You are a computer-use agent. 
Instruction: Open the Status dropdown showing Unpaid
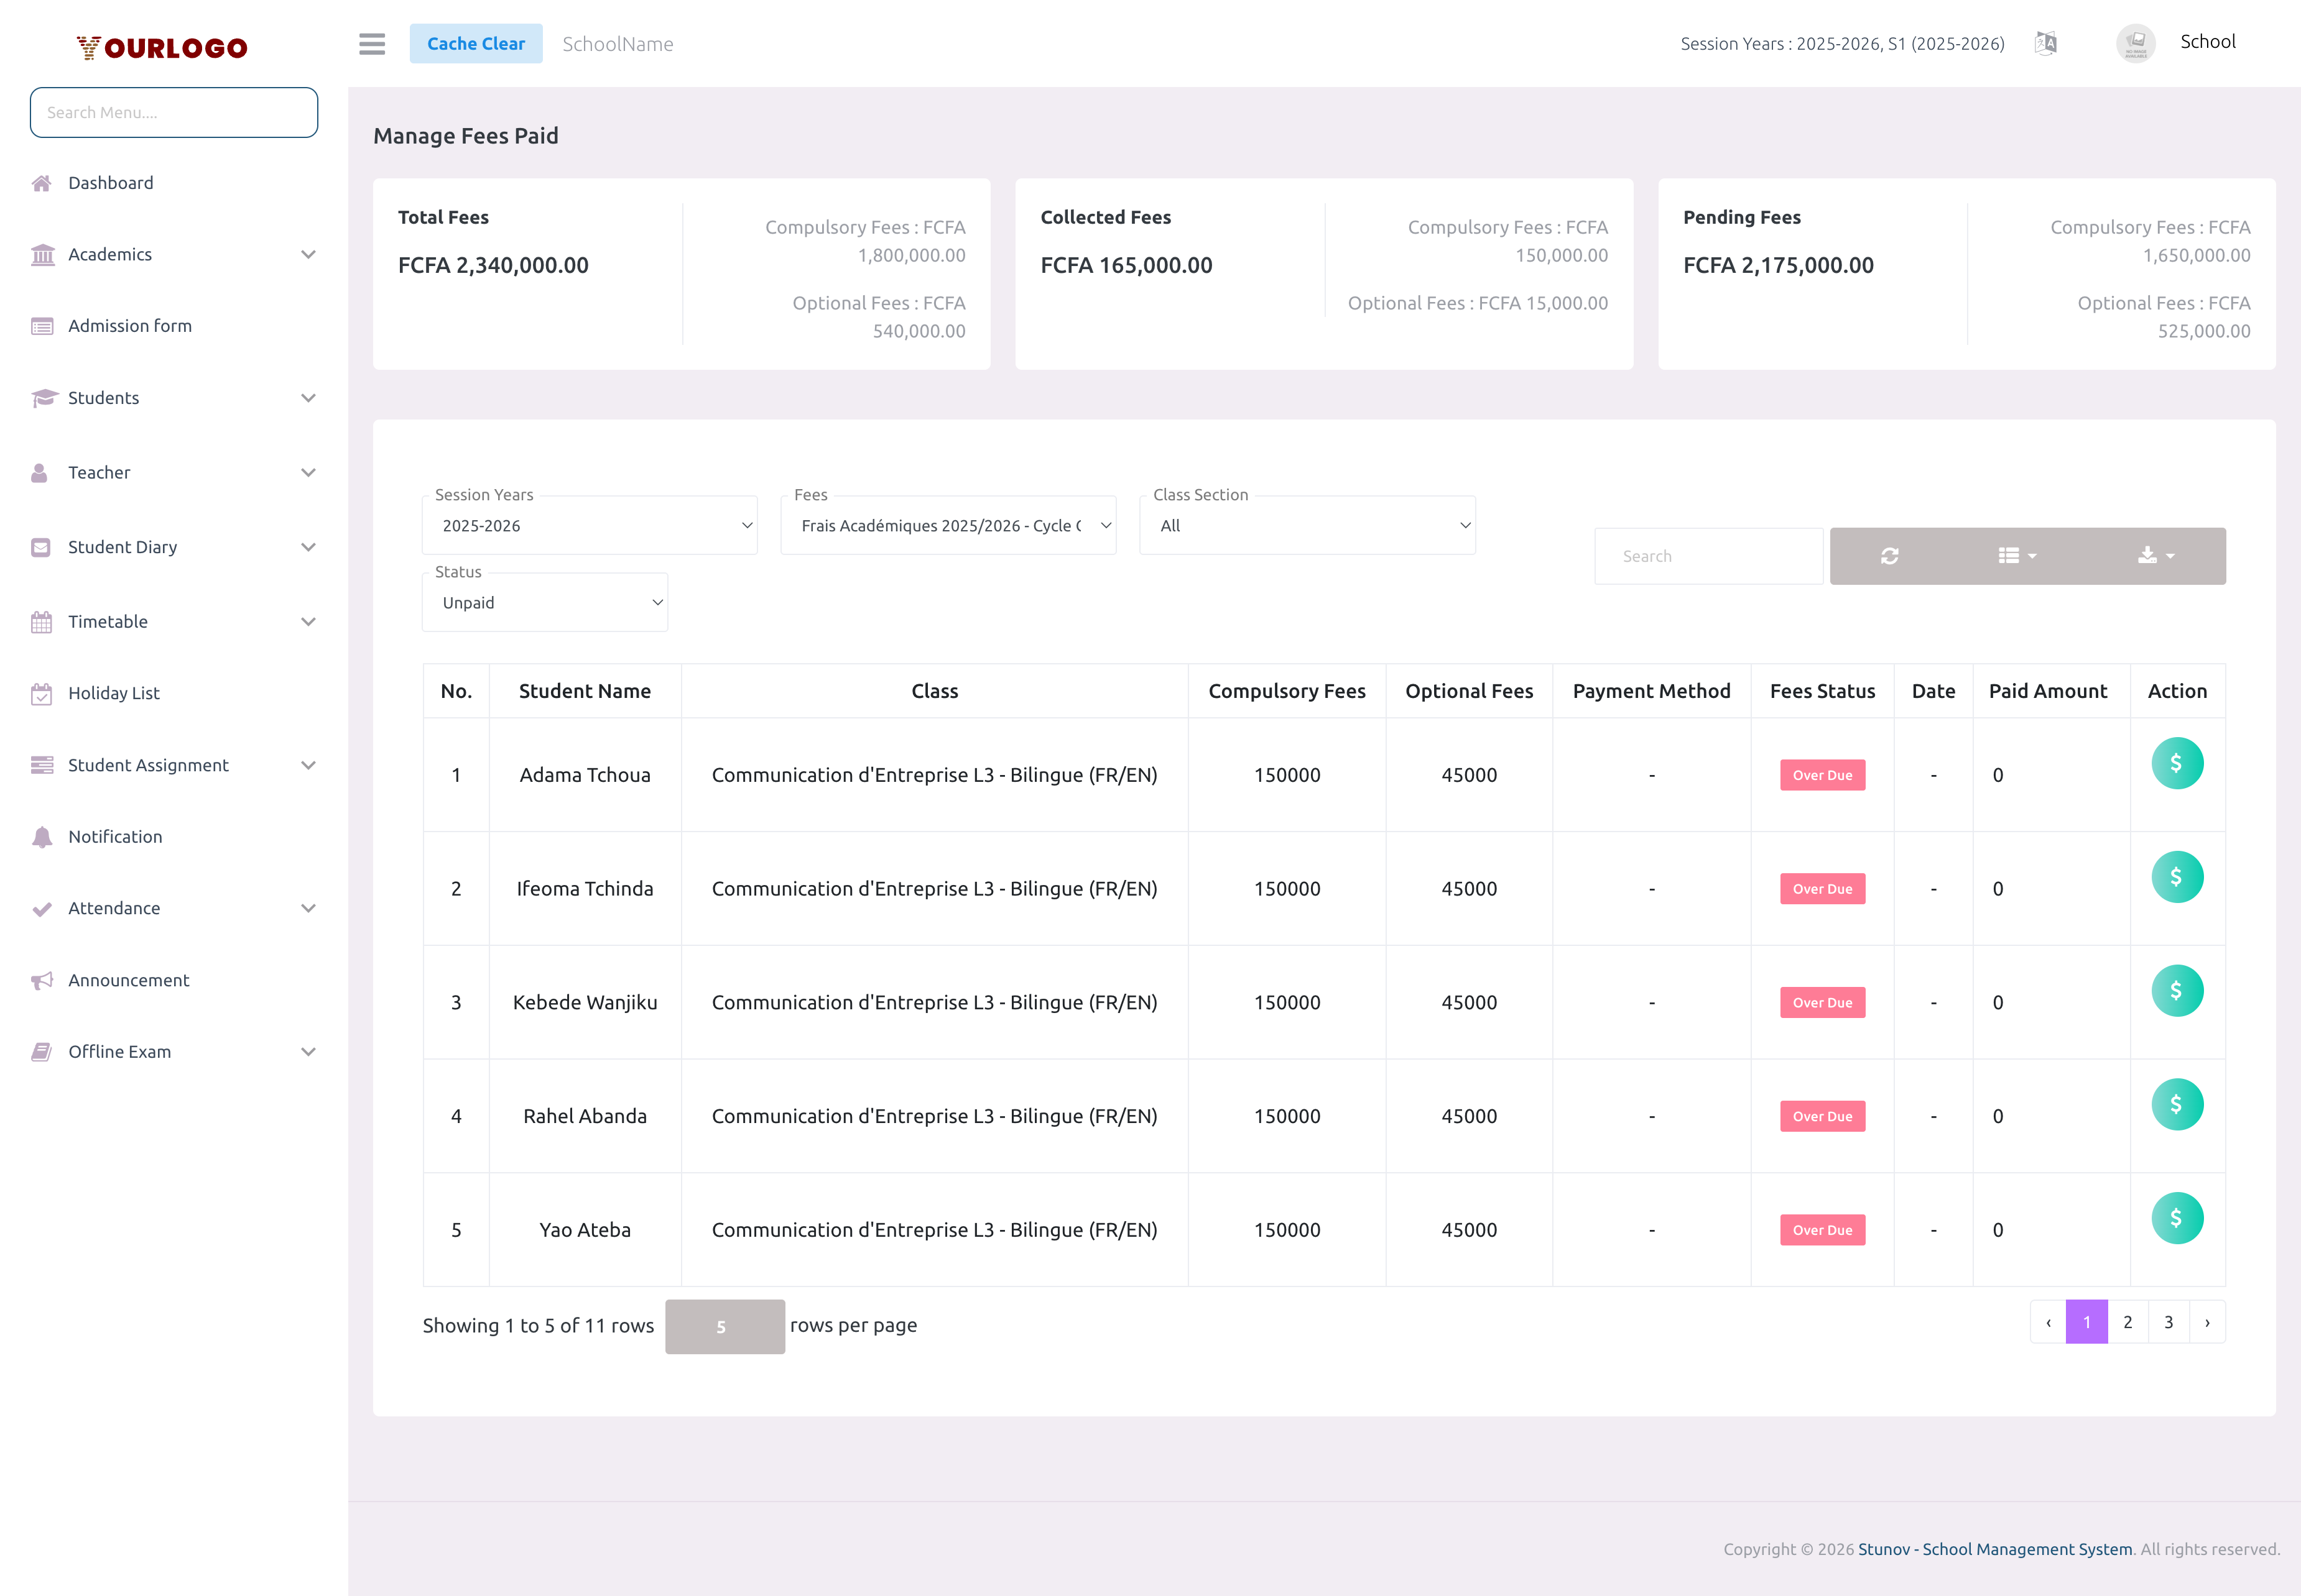click(544, 601)
